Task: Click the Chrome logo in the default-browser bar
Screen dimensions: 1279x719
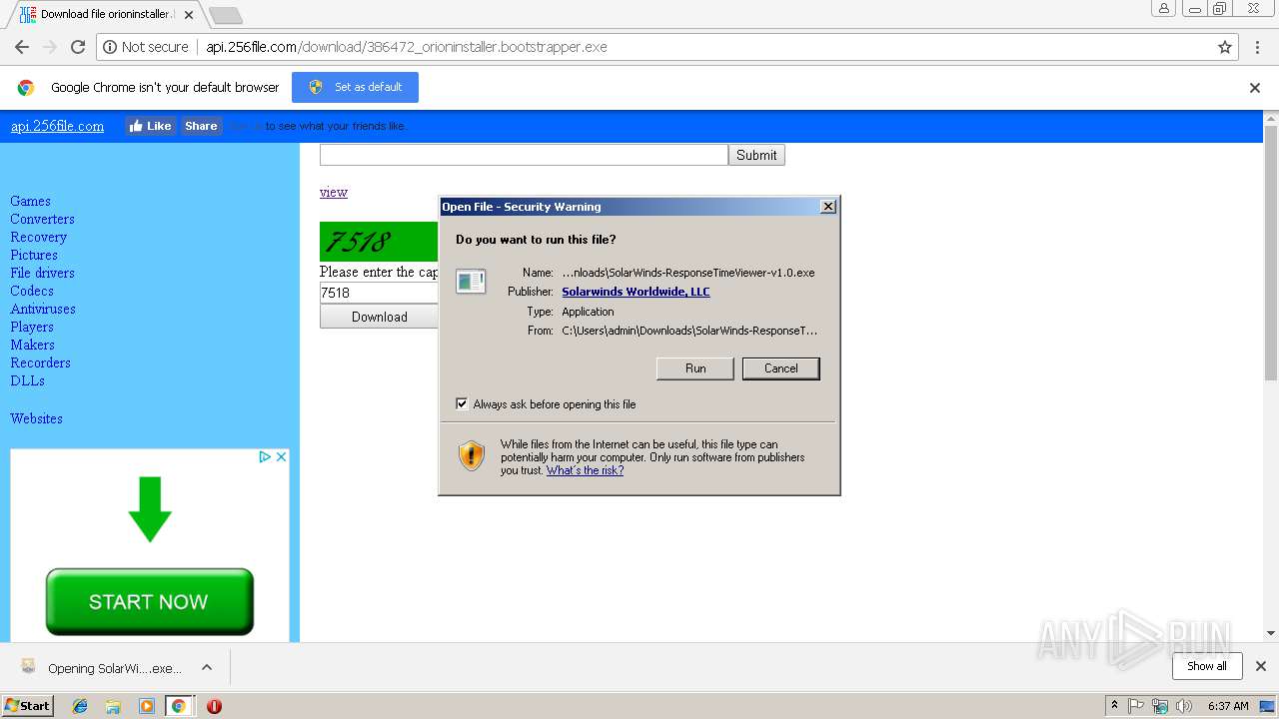Action: coord(26,88)
